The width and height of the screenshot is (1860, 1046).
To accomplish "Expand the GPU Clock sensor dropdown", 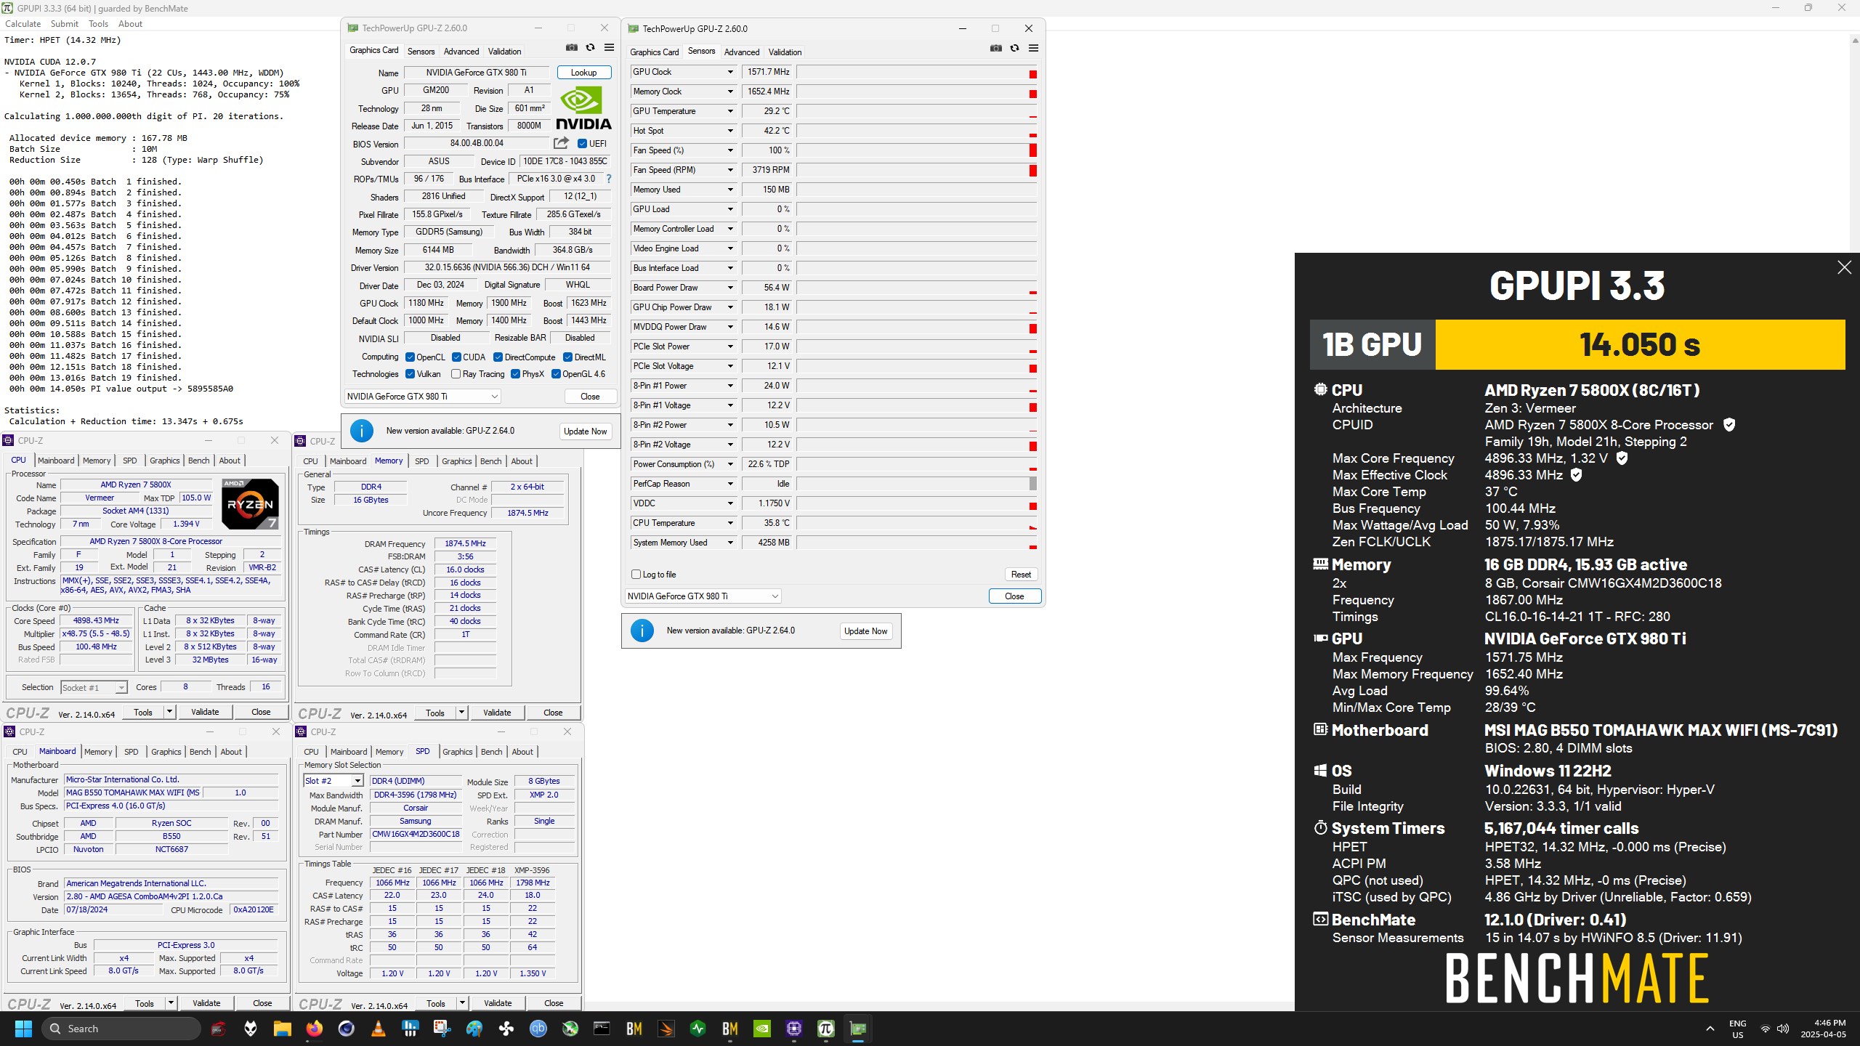I will click(730, 72).
